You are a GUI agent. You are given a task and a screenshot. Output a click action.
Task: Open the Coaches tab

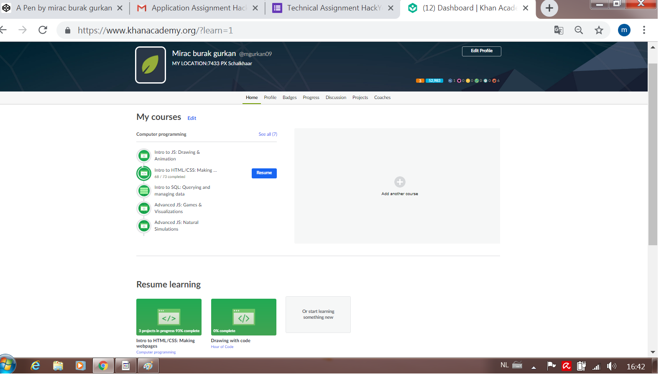pyautogui.click(x=382, y=98)
